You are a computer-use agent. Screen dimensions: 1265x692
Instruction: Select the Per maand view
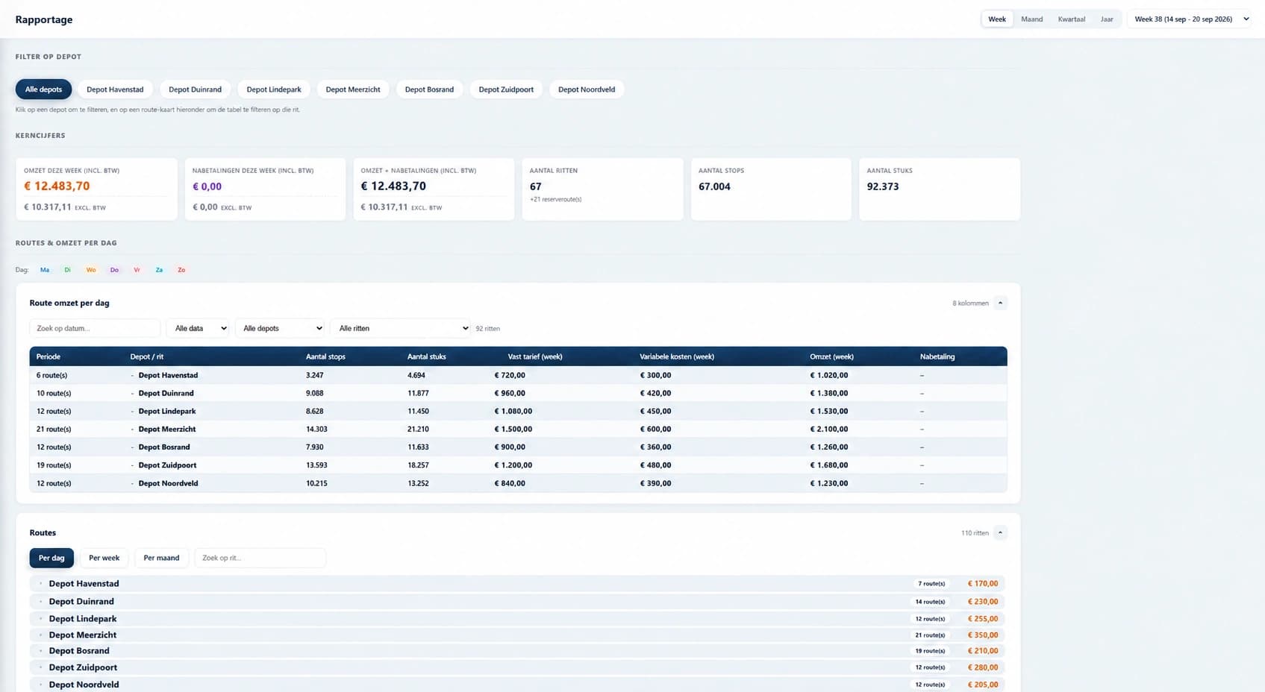pos(161,558)
